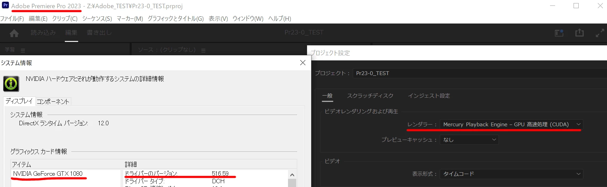Open the シーケンス(S) menu
Image resolution: width=607 pixels, height=187 pixels.
(x=97, y=19)
